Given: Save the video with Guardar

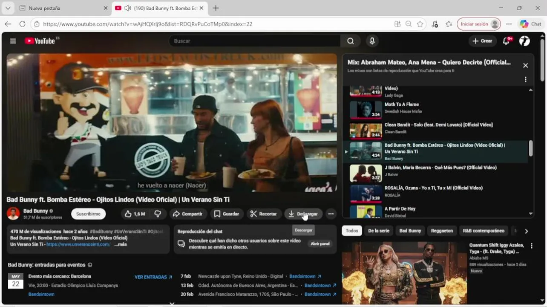Looking at the screenshot, I should click(x=227, y=214).
